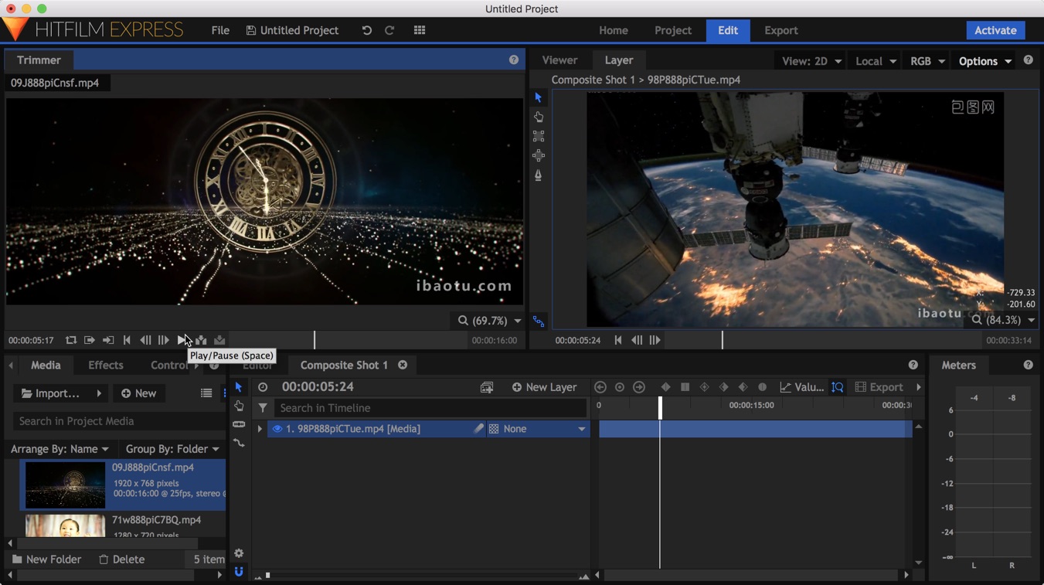Hide the 98P888piCTue.mp4 layer
1044x585 pixels.
(277, 429)
